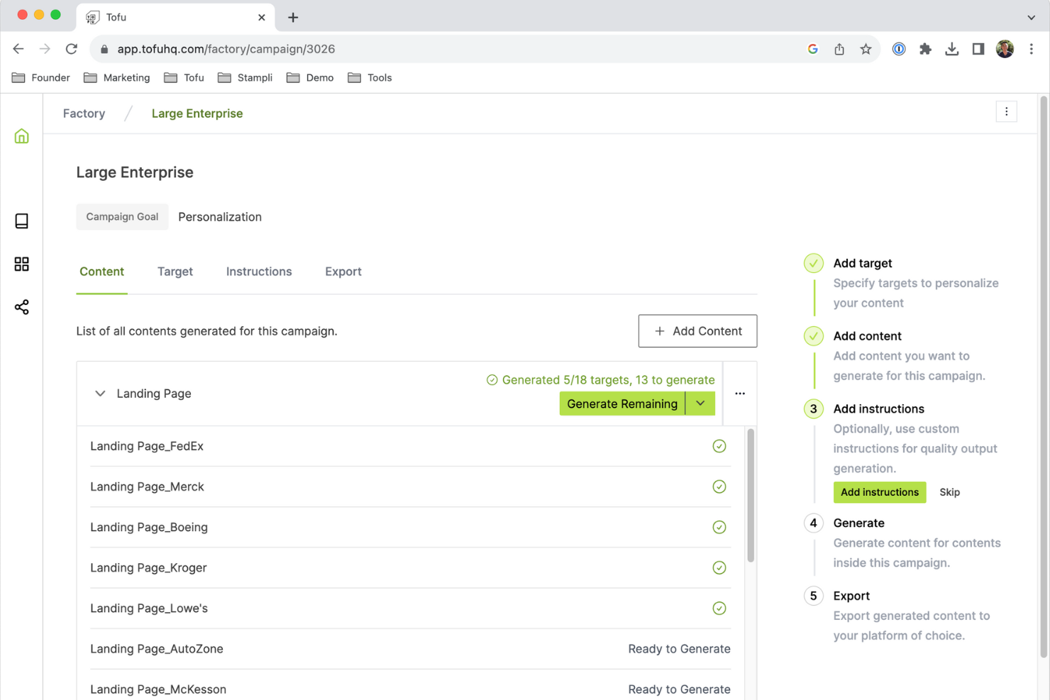This screenshot has width=1050, height=700.
Task: Open the extensions puzzle icon
Action: (925, 49)
